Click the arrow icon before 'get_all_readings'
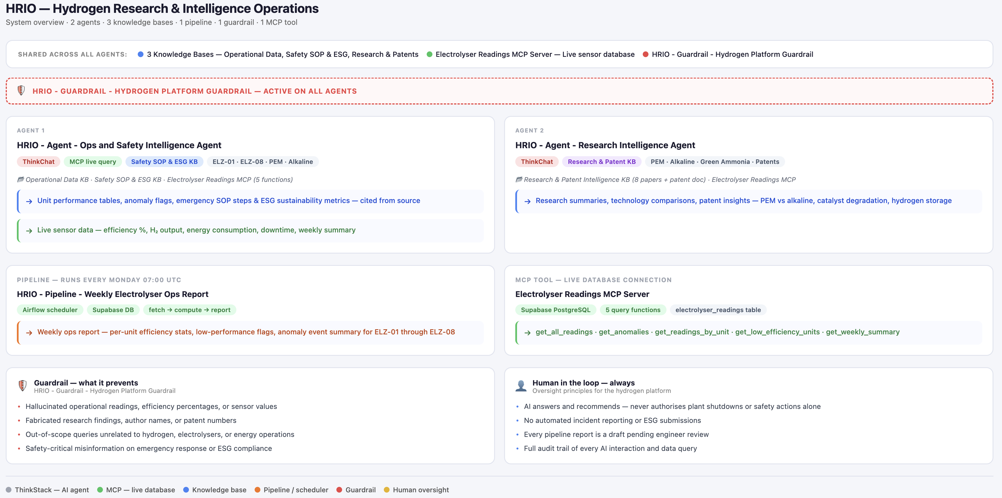Image resolution: width=1002 pixels, height=498 pixels. click(x=528, y=332)
